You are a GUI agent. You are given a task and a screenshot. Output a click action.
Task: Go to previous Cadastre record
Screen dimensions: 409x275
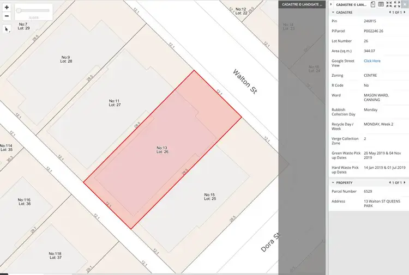(389, 12)
